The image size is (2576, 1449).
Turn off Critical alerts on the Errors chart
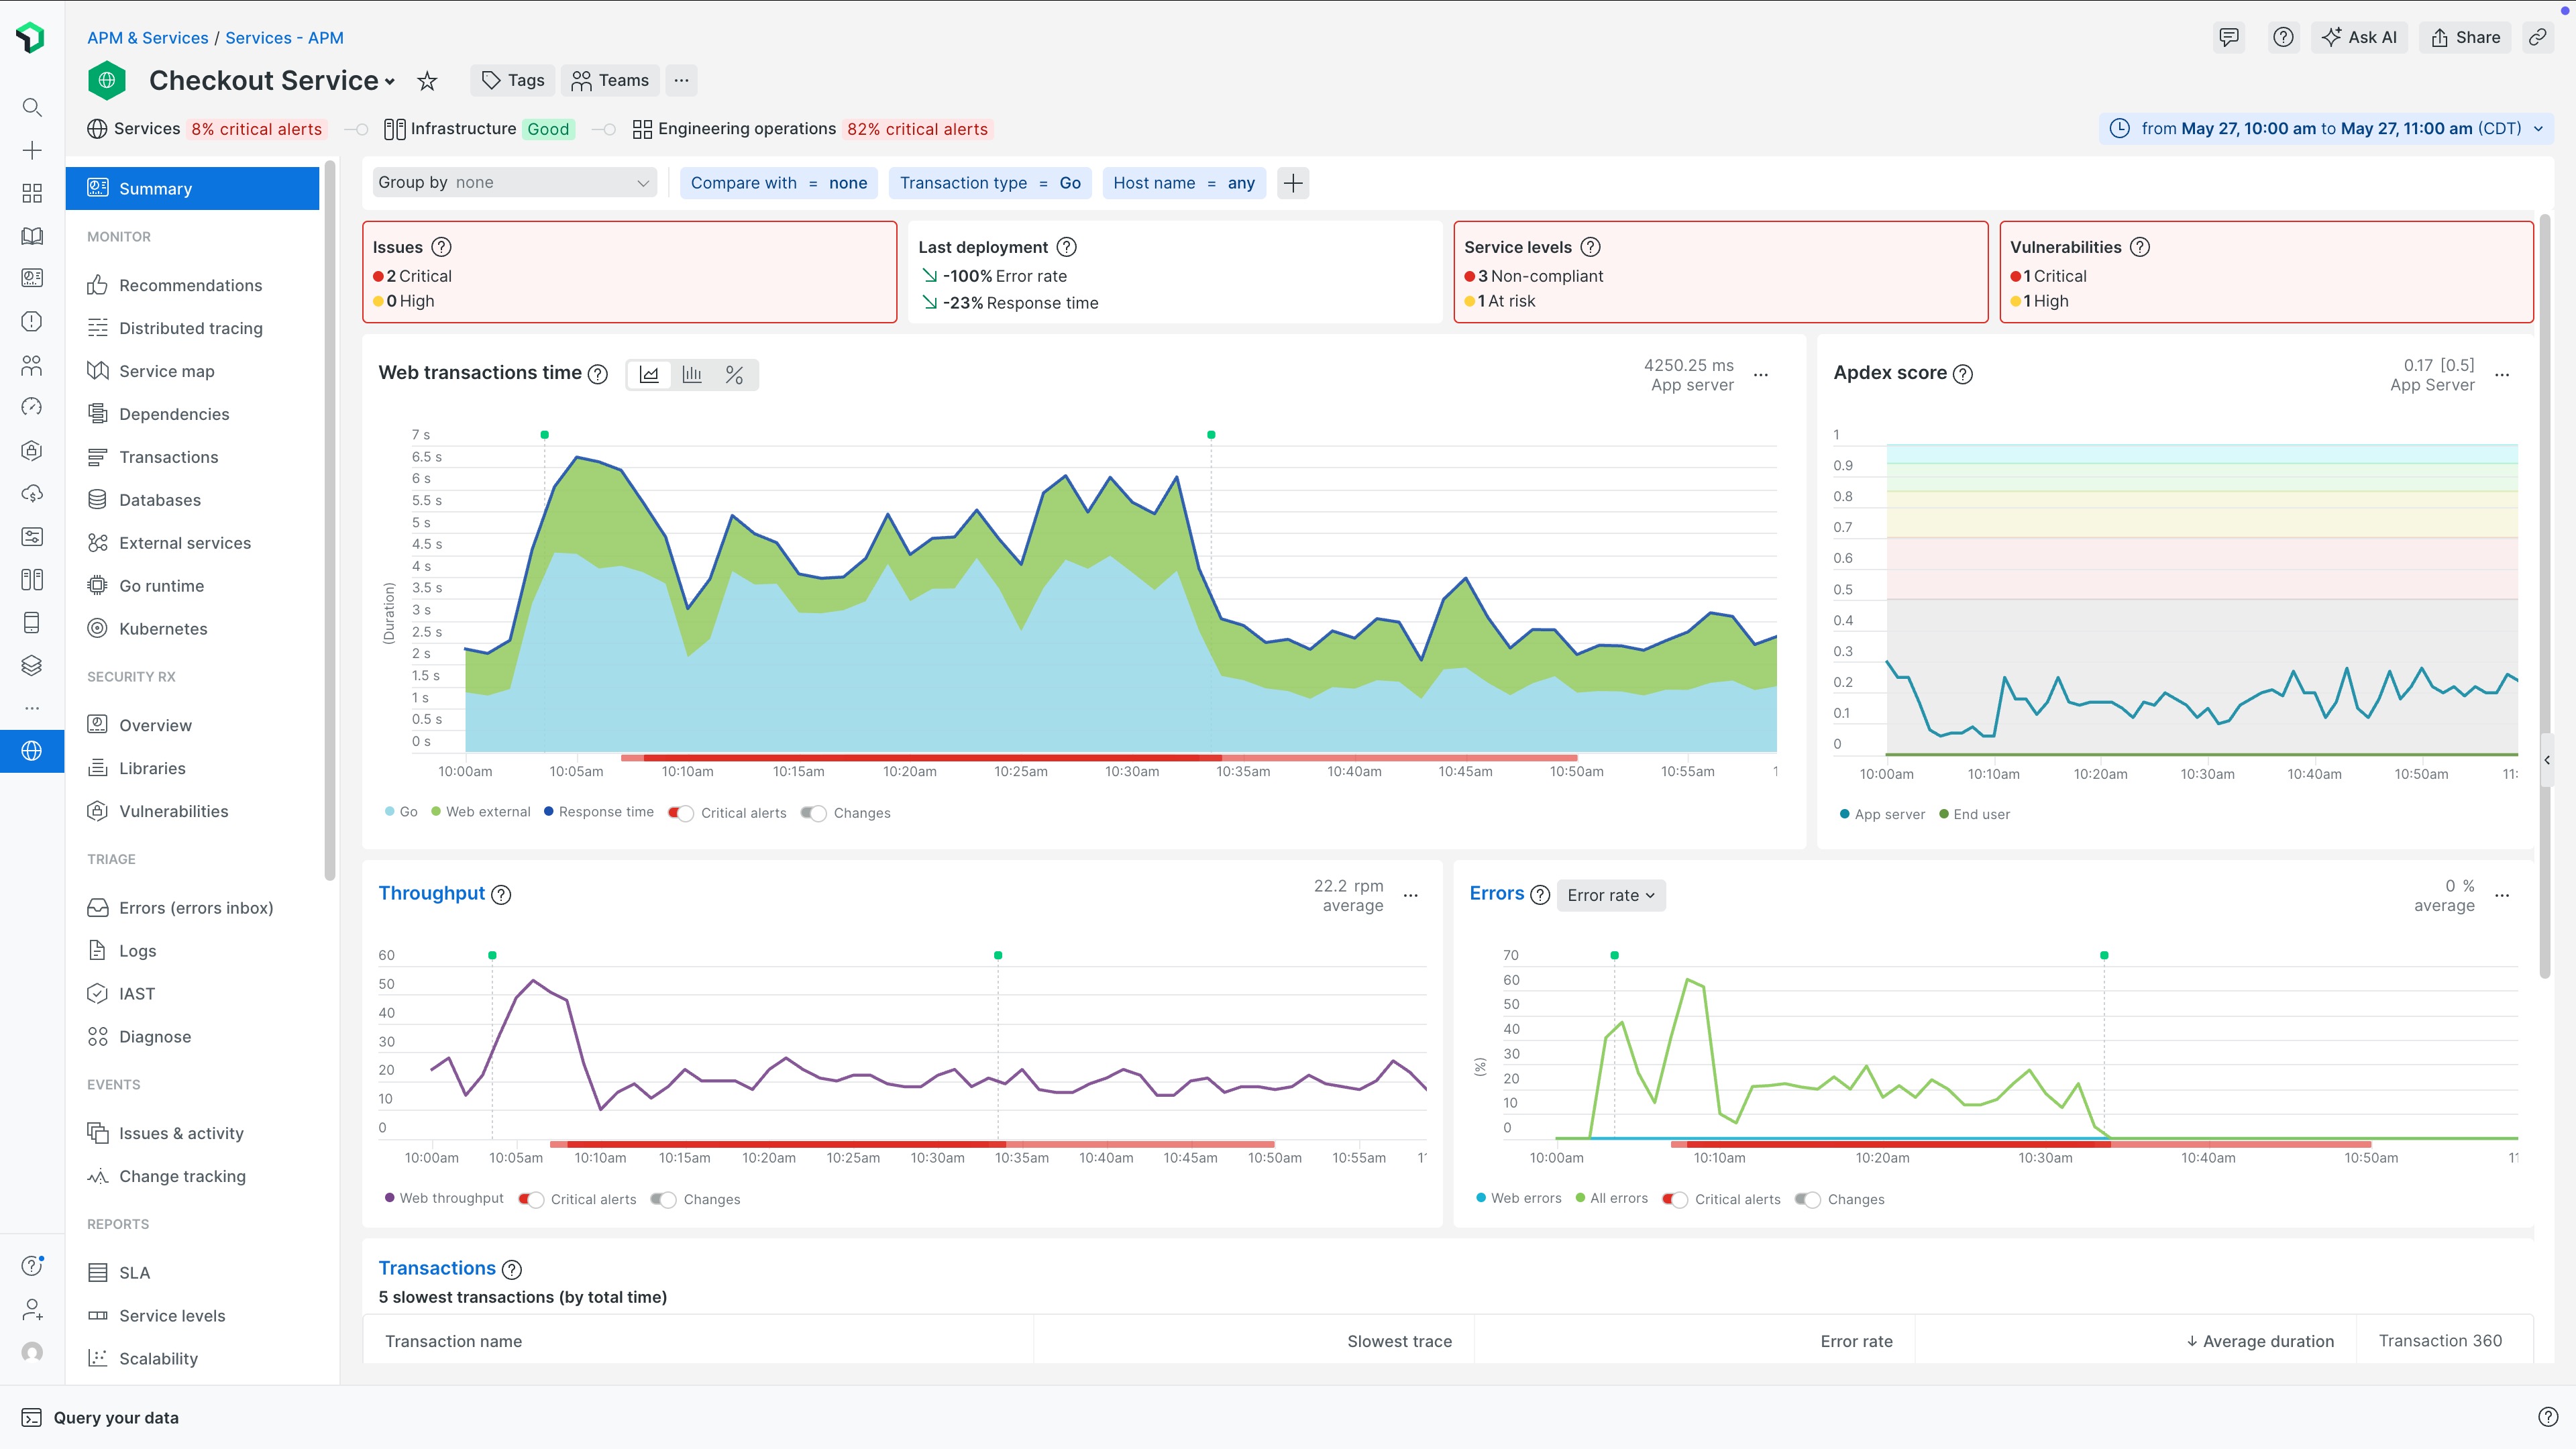(1676, 1199)
